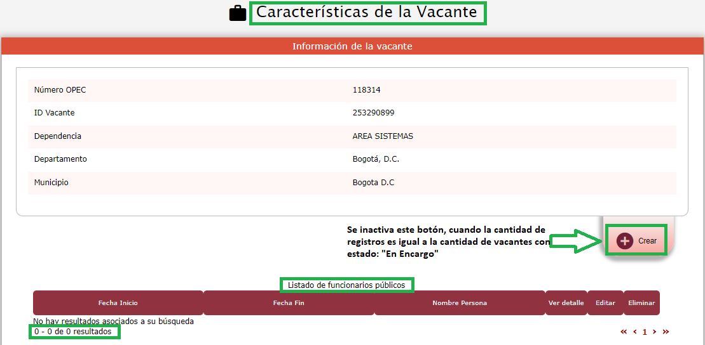Click the AREA SISTEMAS dependencia value
The image size is (705, 345).
pos(383,136)
